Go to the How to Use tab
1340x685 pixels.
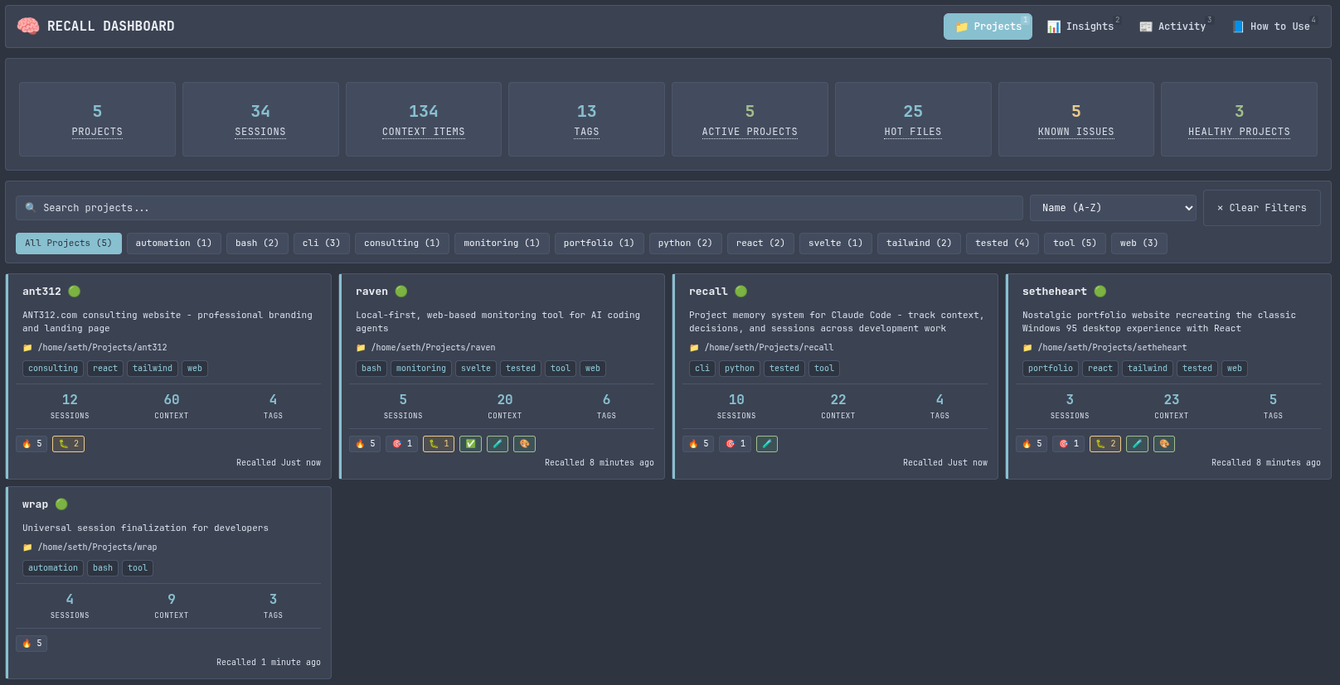[x=1272, y=27]
